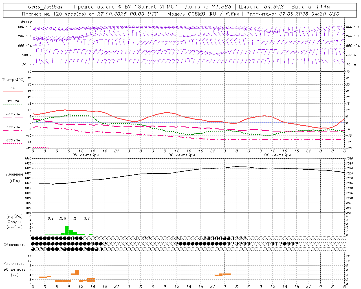The height and width of the screenshot is (289, 361).
Task: Click the 1000 value on right pressure axis
Action: click(349, 198)
